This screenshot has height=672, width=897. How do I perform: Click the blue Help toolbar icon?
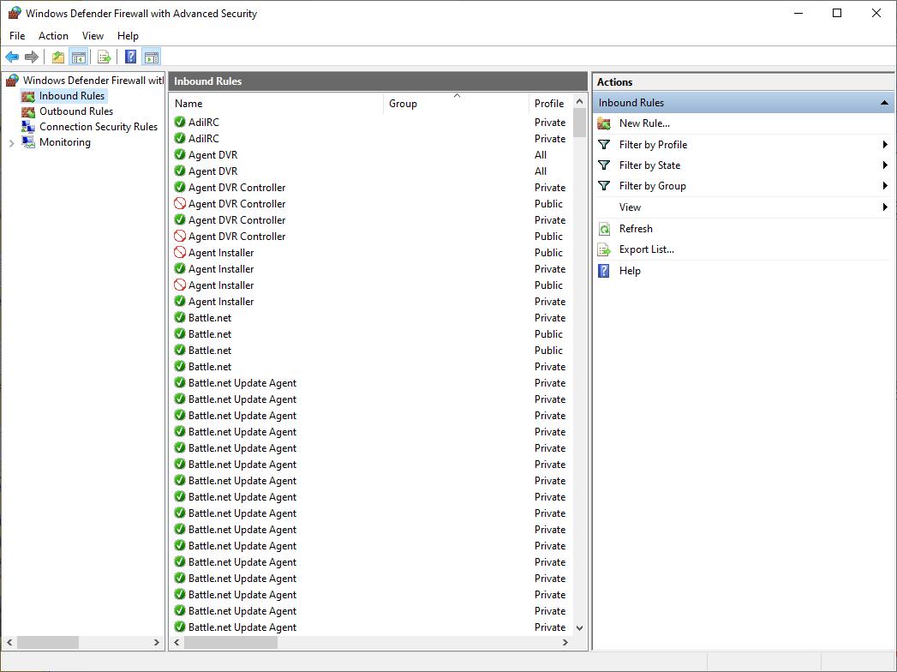pos(130,57)
